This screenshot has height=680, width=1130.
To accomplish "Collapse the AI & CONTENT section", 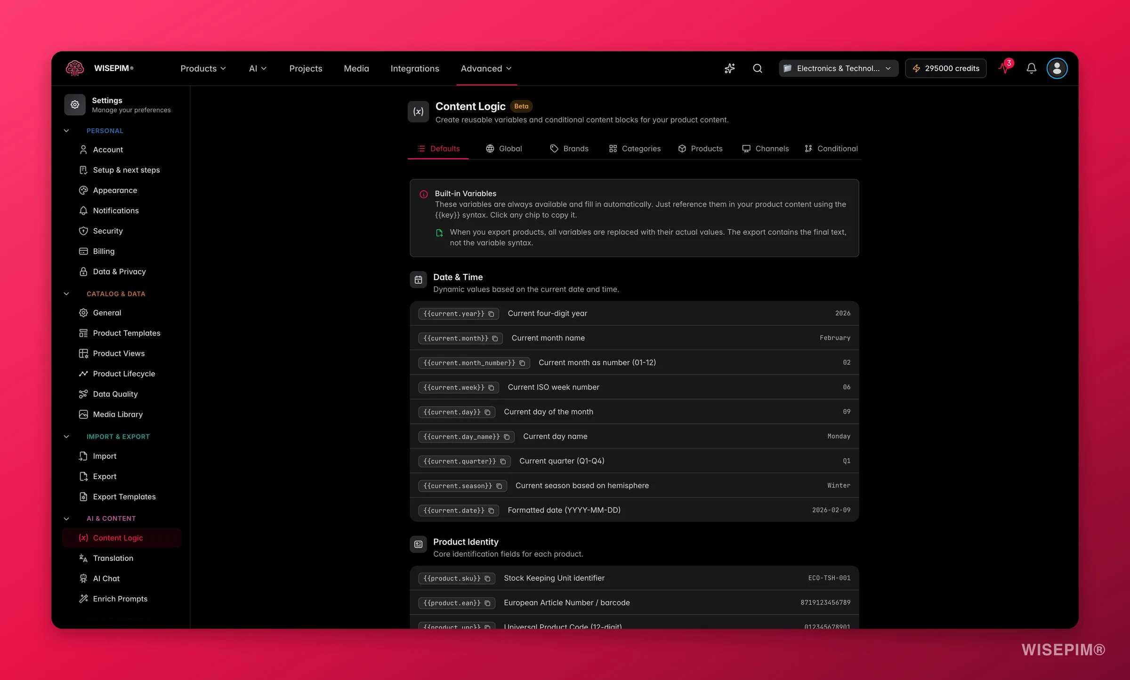I will tap(66, 519).
